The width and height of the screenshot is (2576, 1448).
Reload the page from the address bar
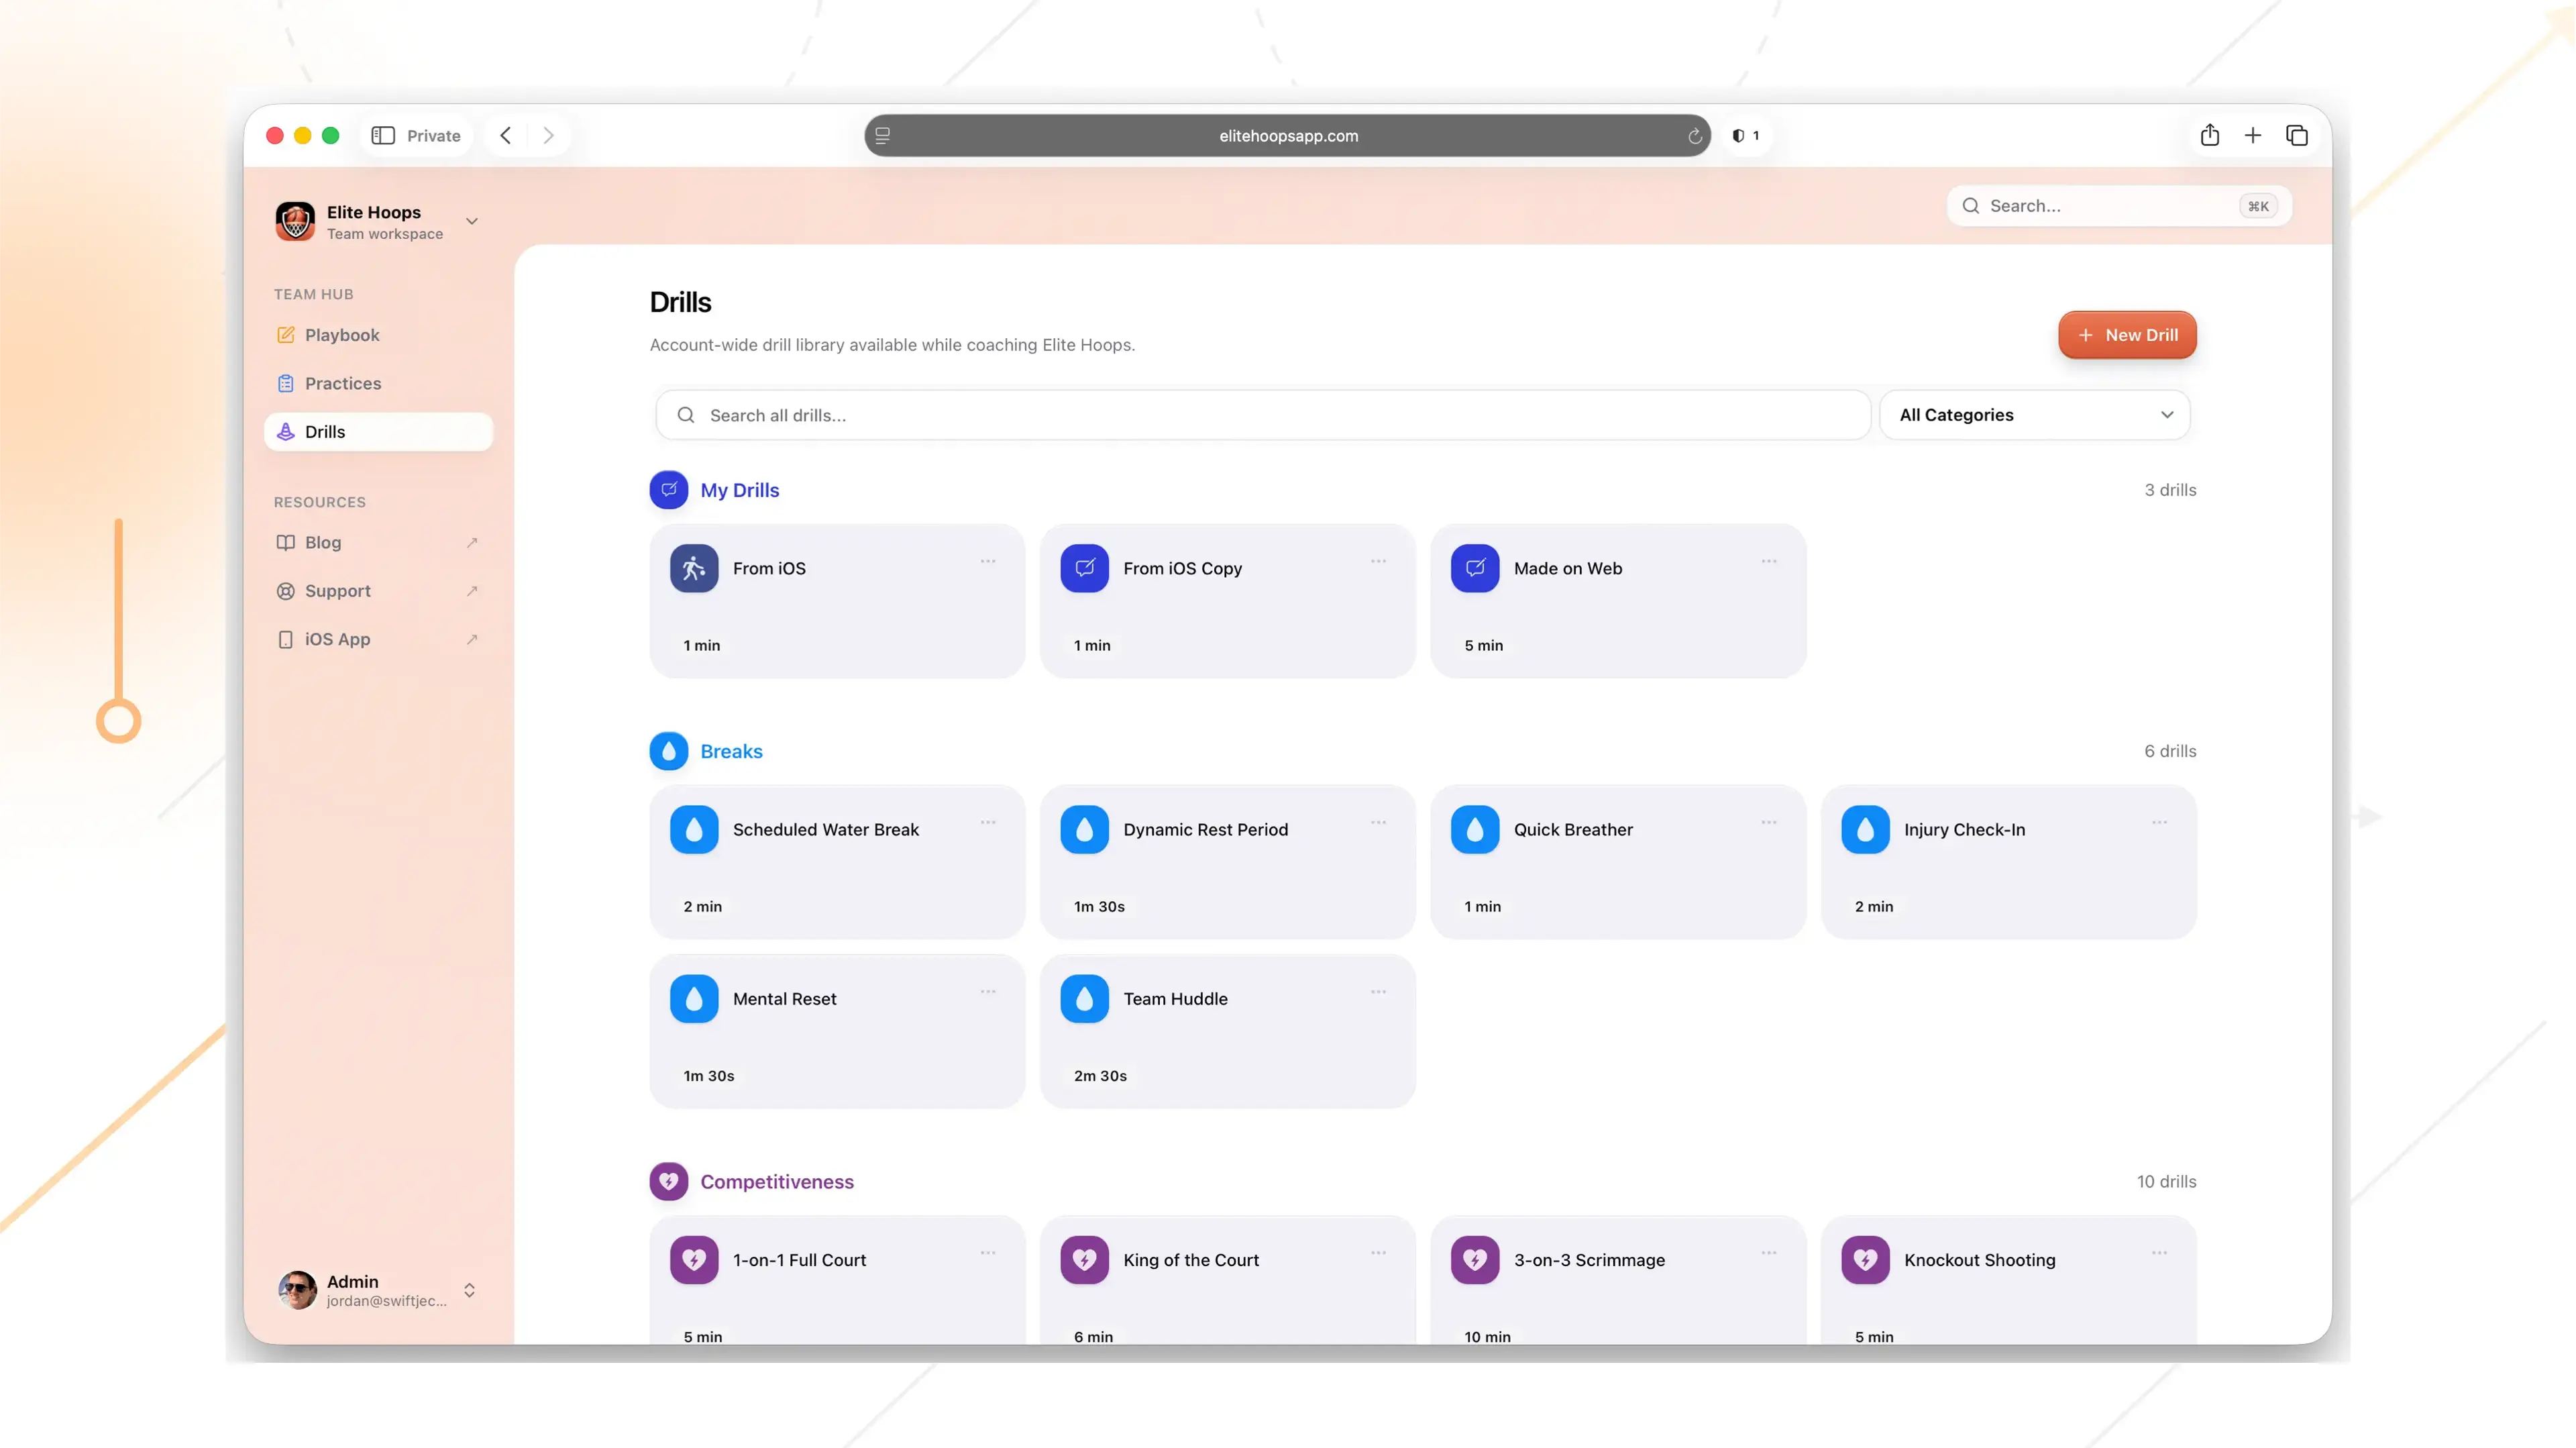click(x=1695, y=136)
